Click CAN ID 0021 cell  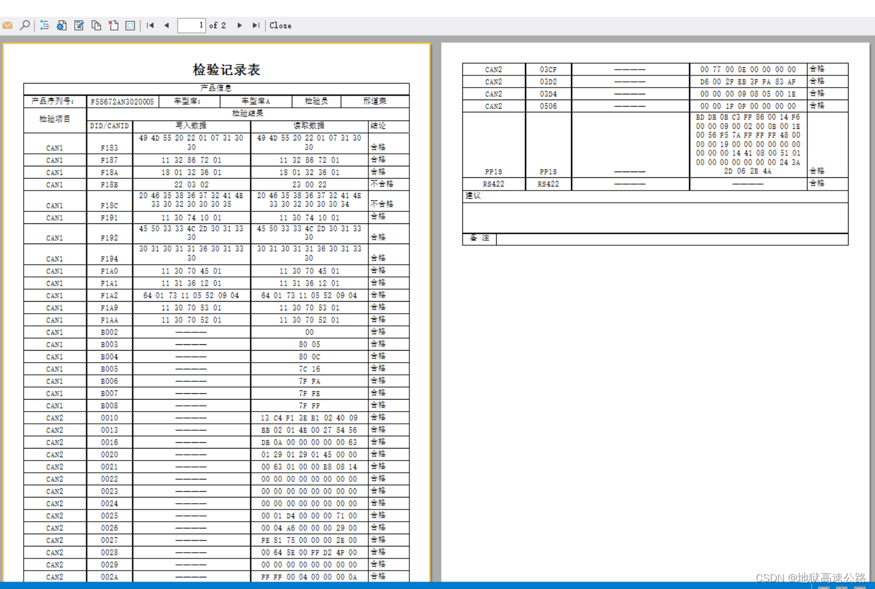109,467
